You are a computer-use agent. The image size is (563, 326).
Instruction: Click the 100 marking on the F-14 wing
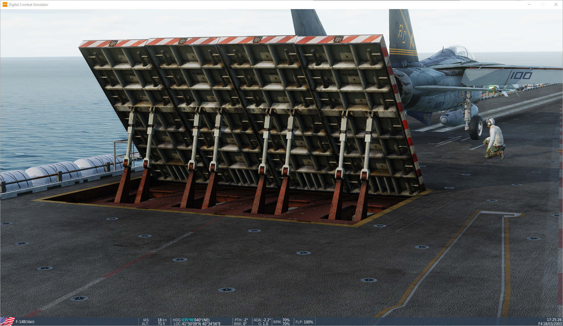pos(521,76)
